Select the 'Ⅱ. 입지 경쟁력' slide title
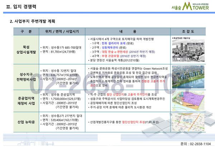The image size is (215, 147). [21, 6]
